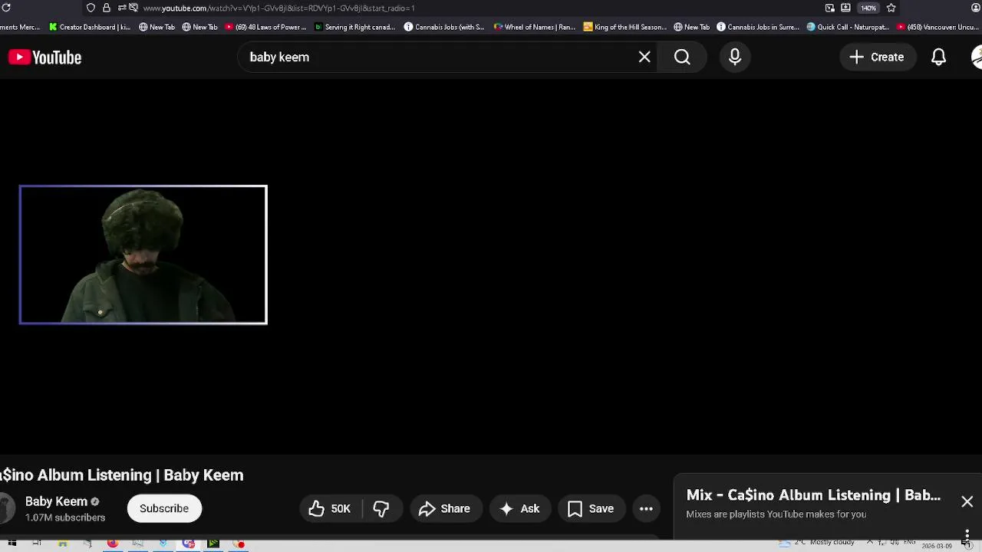
Task: Save the video to a playlist
Action: 591,508
